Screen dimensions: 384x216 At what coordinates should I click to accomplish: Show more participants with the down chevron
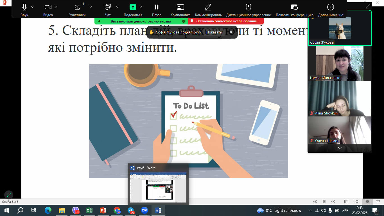click(340, 148)
